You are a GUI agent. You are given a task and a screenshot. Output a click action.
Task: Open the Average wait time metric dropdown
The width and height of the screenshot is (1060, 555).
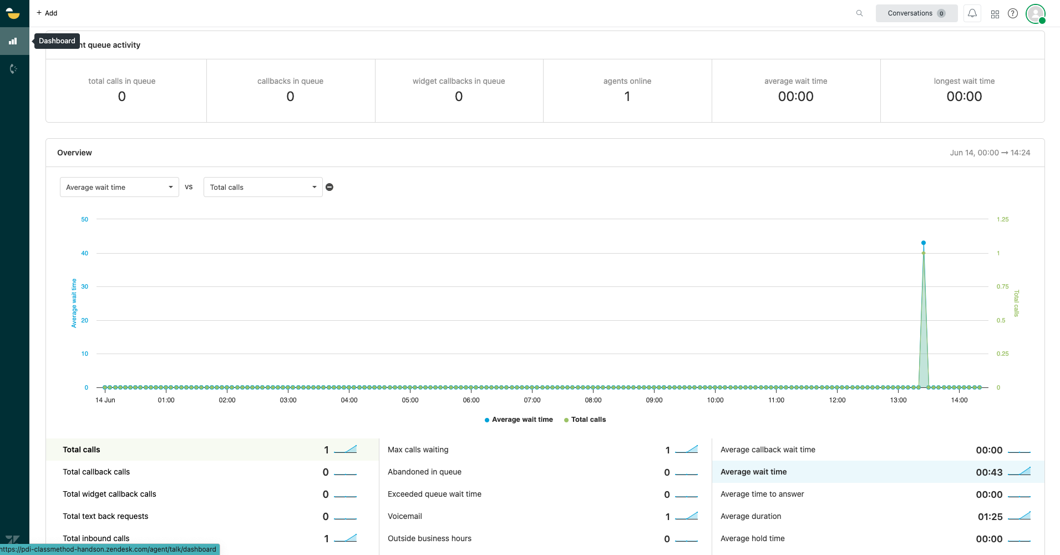pyautogui.click(x=119, y=187)
